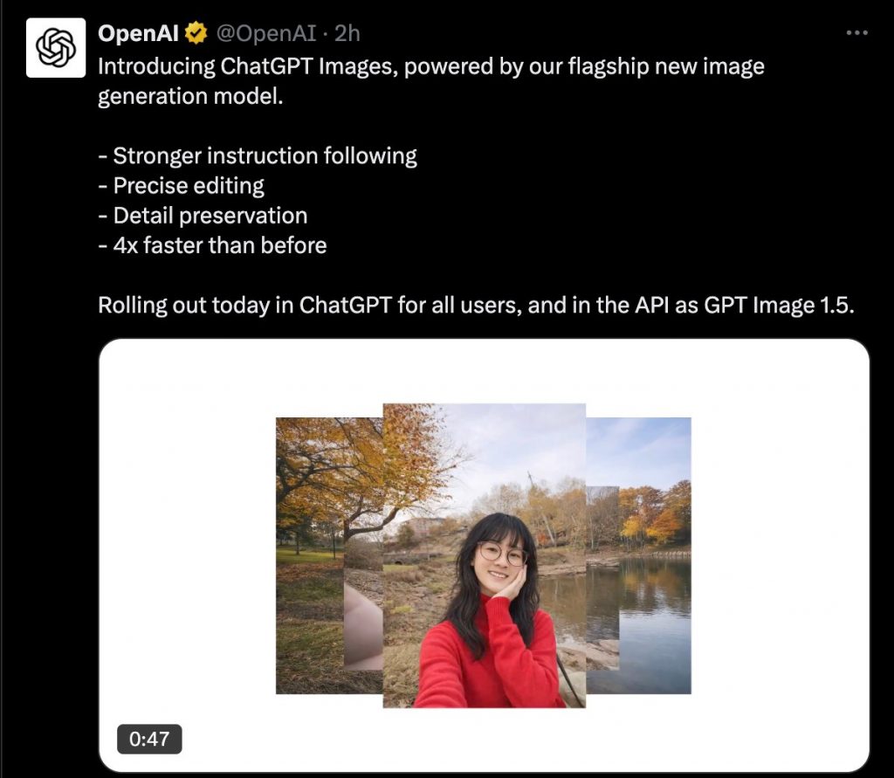Click the "Precise editing" bullet line
Image resolution: width=894 pixels, height=778 pixels.
181,185
